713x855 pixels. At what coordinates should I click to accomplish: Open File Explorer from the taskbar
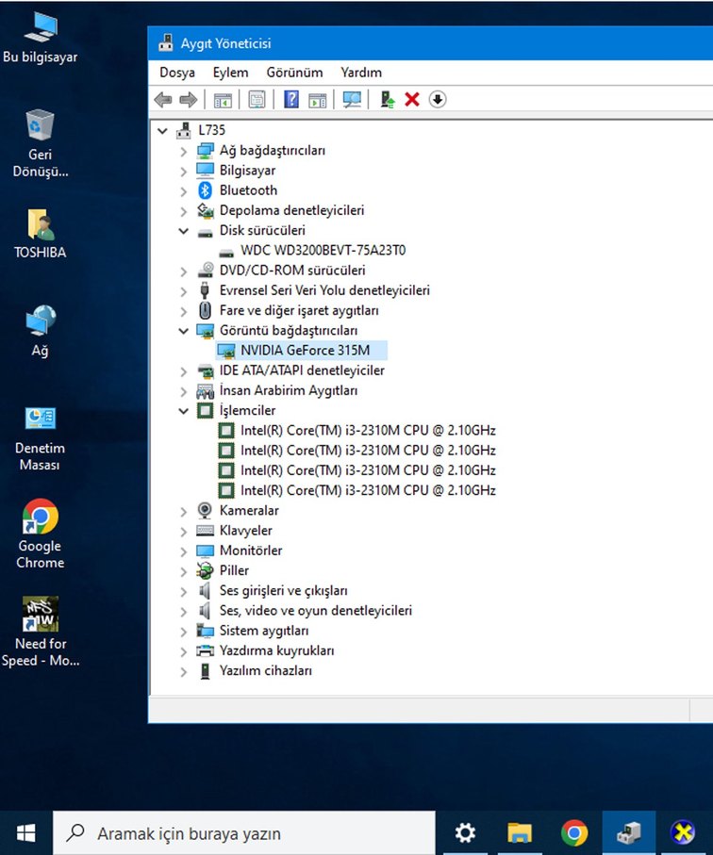520,832
